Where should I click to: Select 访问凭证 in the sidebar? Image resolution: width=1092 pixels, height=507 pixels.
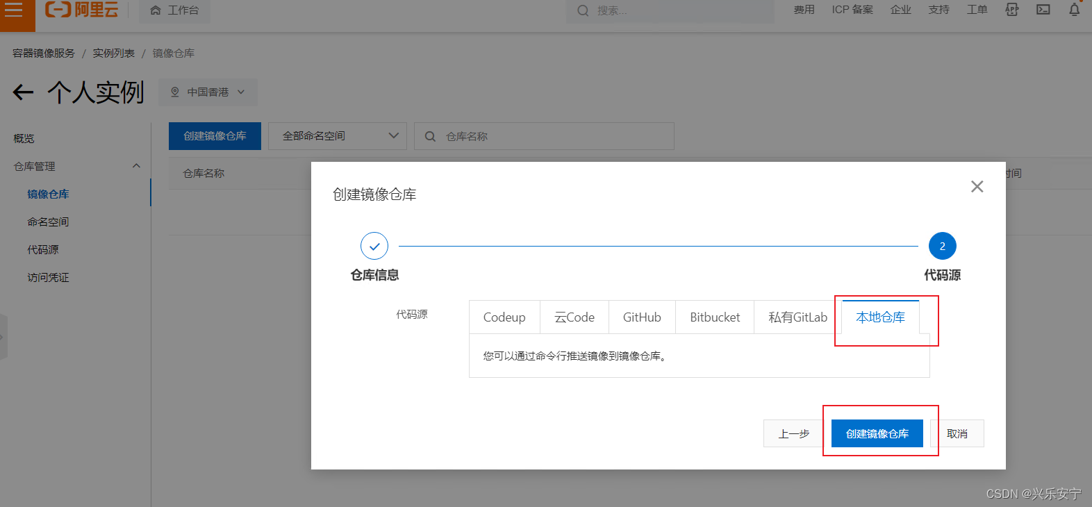point(48,278)
